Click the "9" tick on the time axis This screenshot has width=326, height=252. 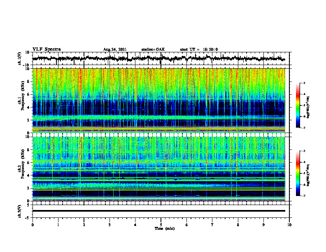tap(263, 225)
